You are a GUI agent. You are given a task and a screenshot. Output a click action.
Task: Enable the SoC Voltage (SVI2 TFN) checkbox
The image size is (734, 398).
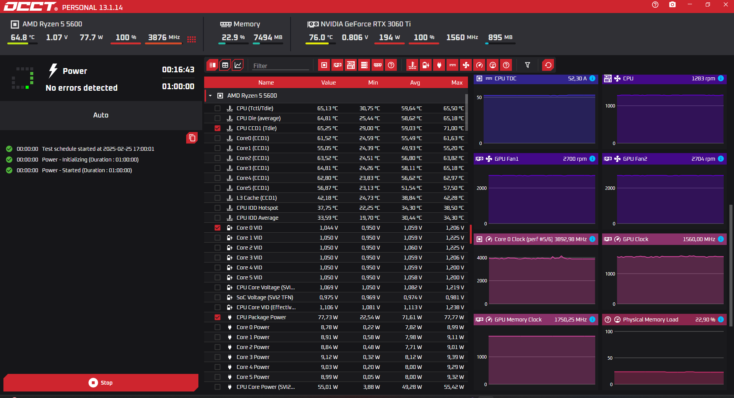[218, 297]
